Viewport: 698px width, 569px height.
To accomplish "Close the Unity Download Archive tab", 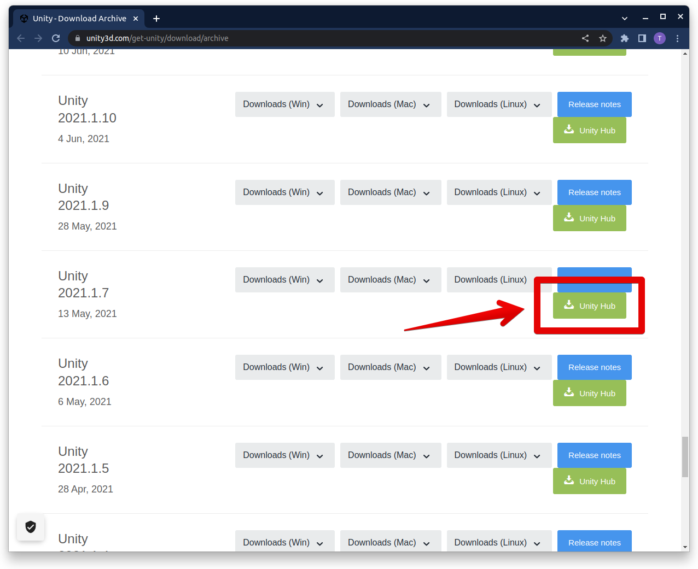I will click(x=136, y=19).
